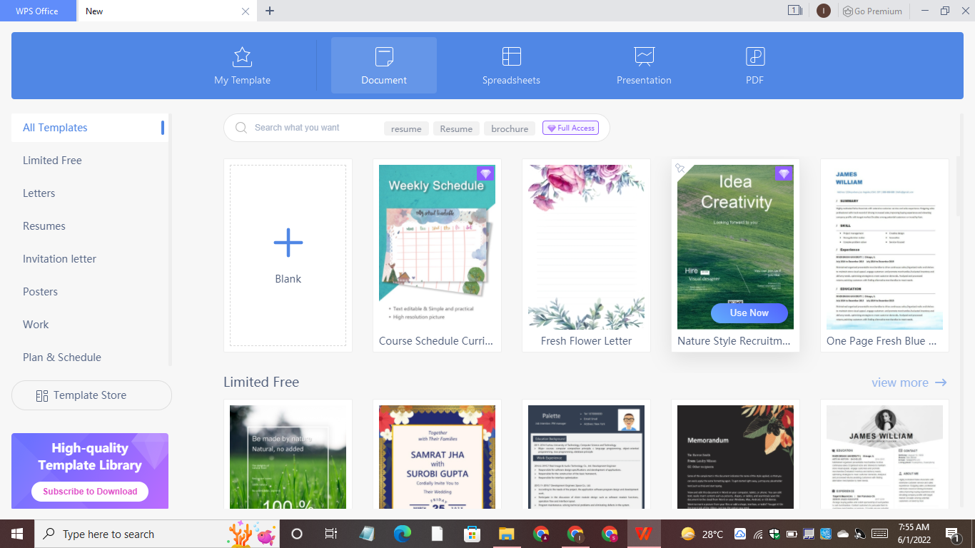Open the PDF templates section
This screenshot has height=548, width=975.
click(x=754, y=64)
